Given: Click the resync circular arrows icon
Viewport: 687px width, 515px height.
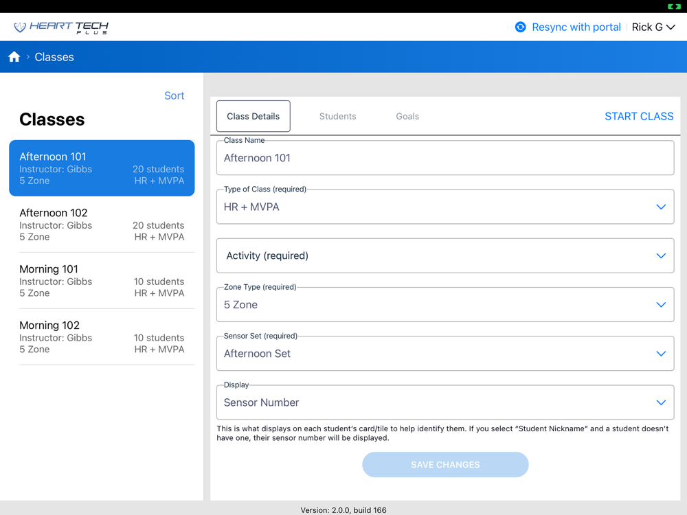Looking at the screenshot, I should [520, 27].
